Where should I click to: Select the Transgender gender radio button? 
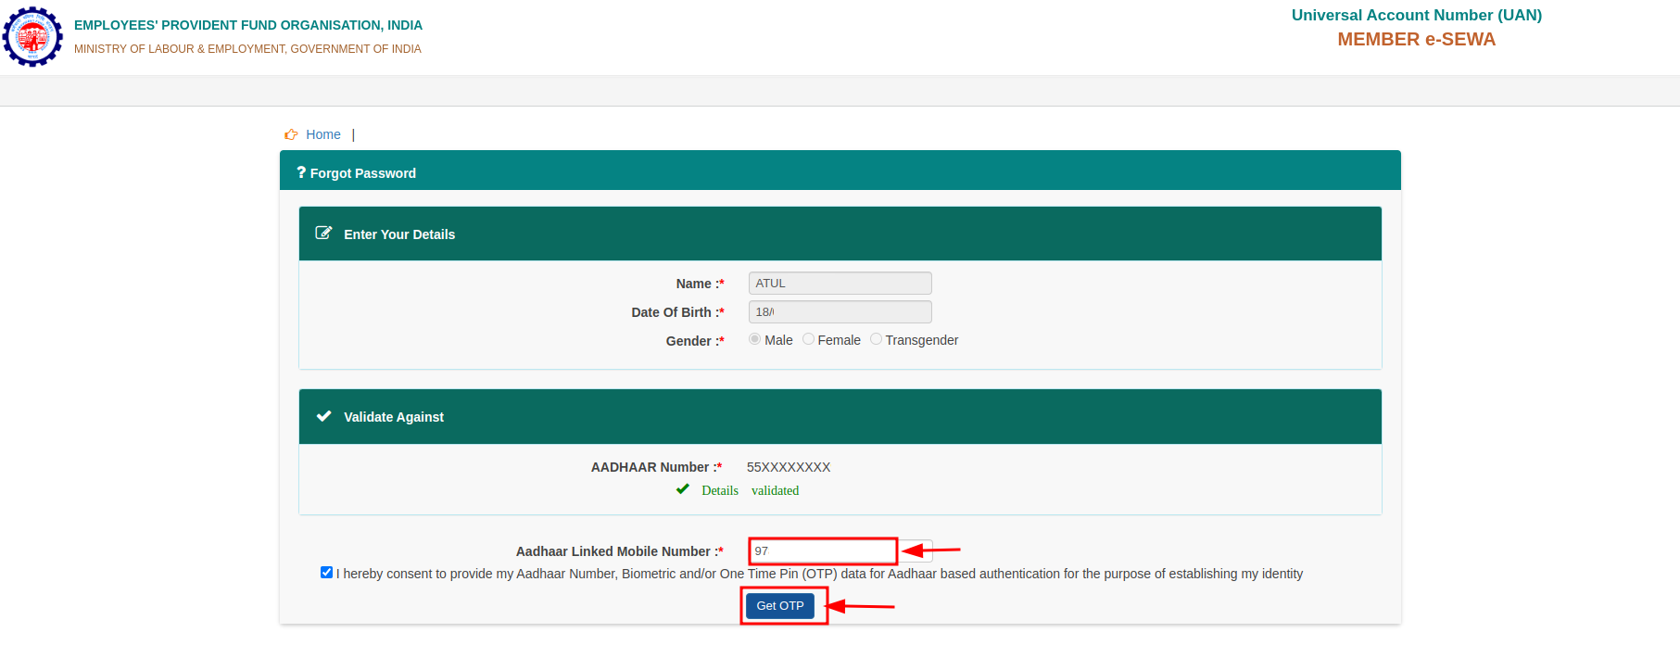point(876,339)
